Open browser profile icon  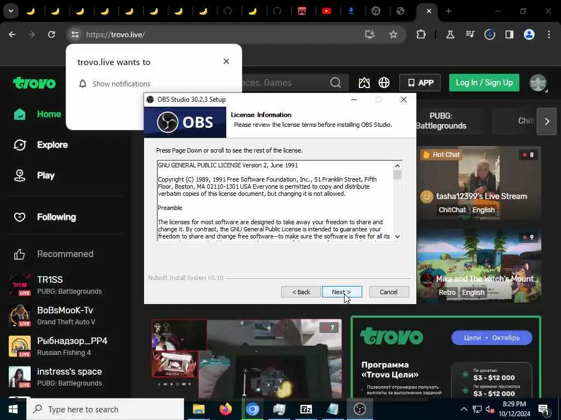click(529, 34)
